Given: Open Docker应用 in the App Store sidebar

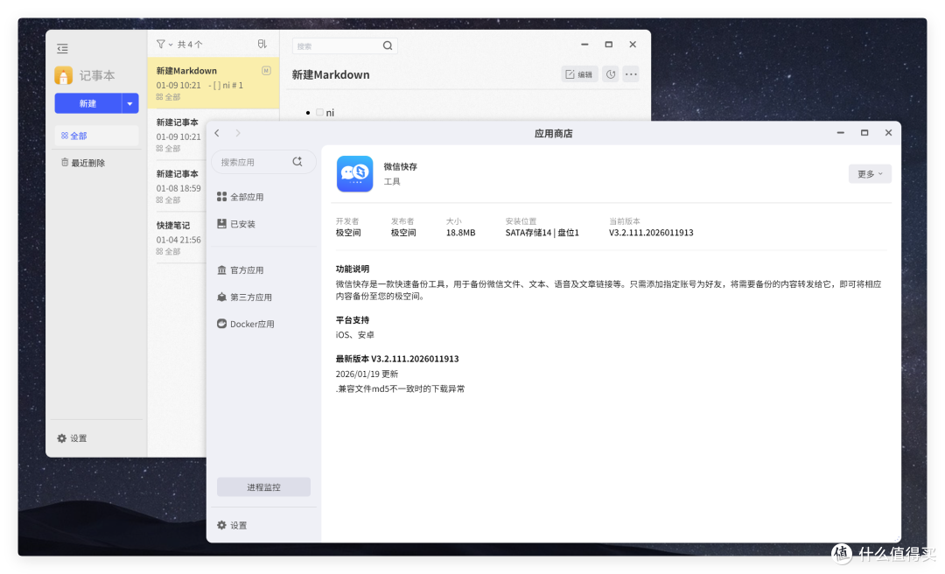Looking at the screenshot, I should [x=245, y=324].
